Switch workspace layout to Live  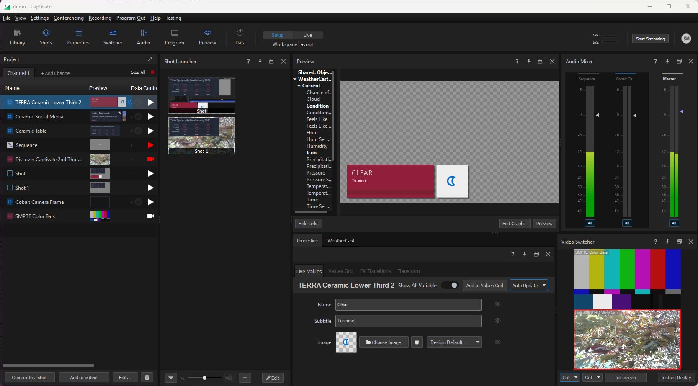click(x=308, y=35)
